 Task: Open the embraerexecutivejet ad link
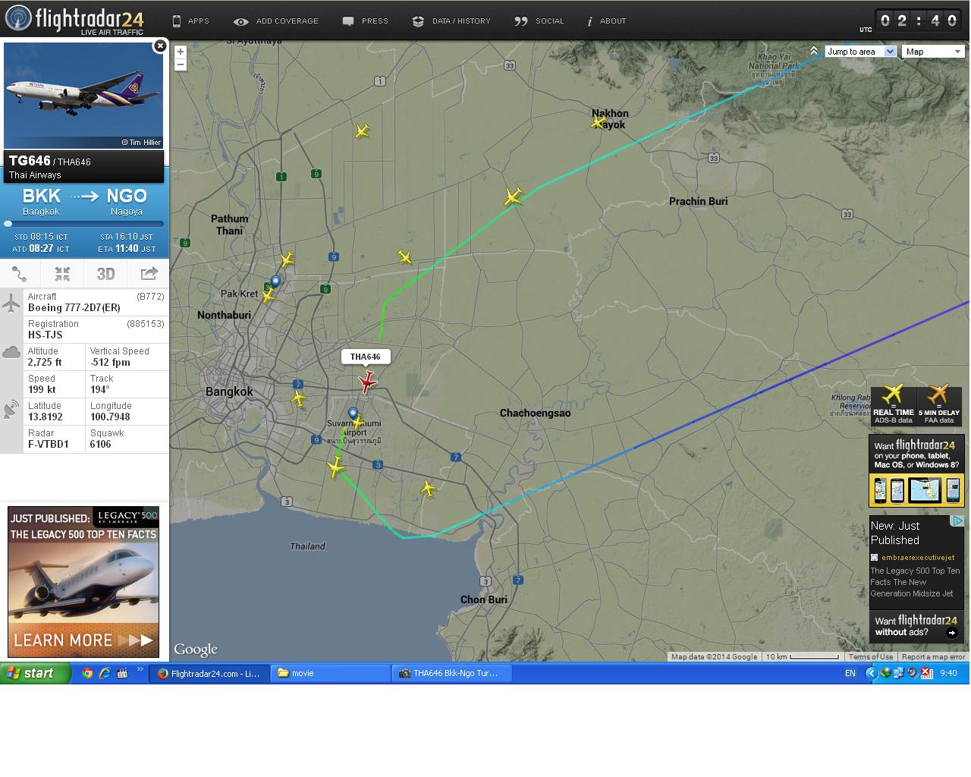pos(918,558)
